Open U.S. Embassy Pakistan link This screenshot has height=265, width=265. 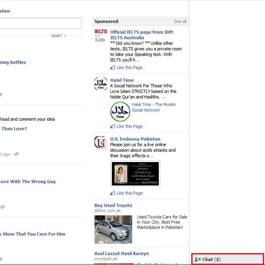(135, 139)
